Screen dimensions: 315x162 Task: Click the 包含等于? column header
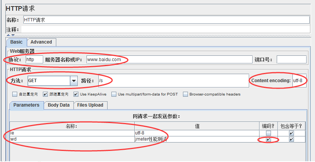tap(292, 126)
